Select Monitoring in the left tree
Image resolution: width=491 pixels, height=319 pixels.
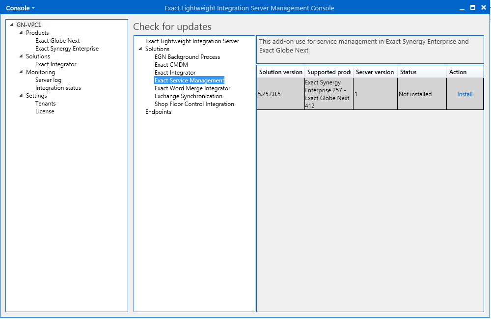(40, 72)
